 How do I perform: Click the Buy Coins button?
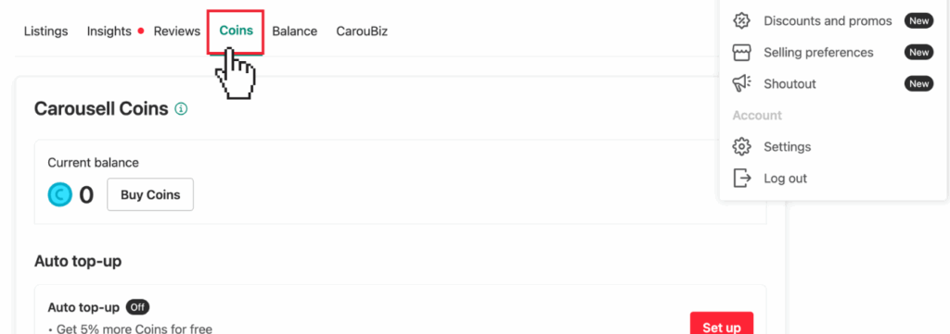pyautogui.click(x=150, y=194)
